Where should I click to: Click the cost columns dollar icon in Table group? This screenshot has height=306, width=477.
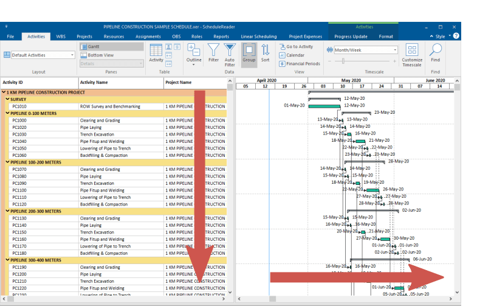pyautogui.click(x=177, y=47)
